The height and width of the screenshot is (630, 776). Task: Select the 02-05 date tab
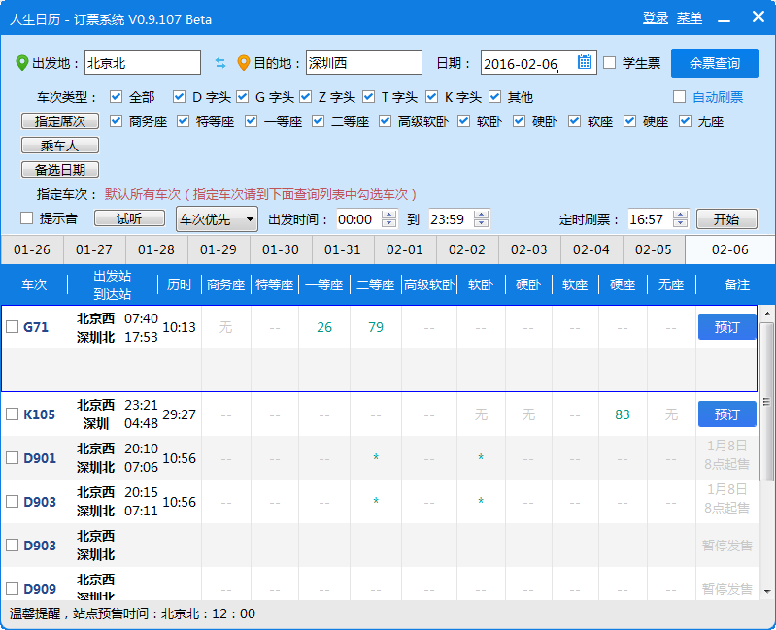(653, 249)
